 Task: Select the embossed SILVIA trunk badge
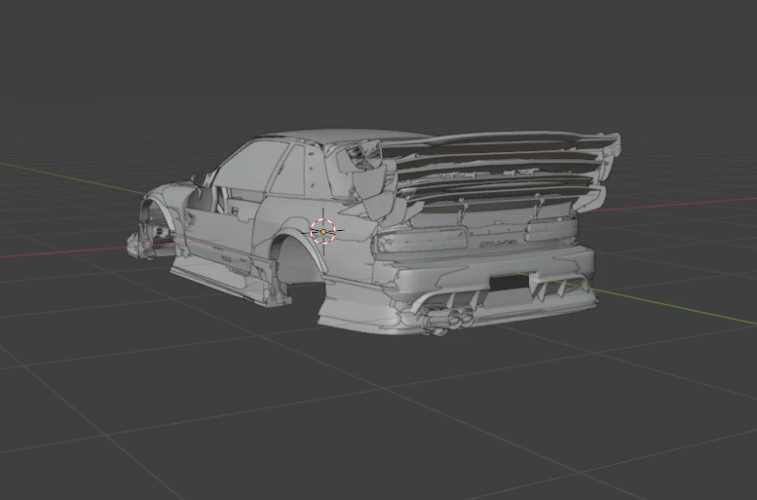(499, 243)
